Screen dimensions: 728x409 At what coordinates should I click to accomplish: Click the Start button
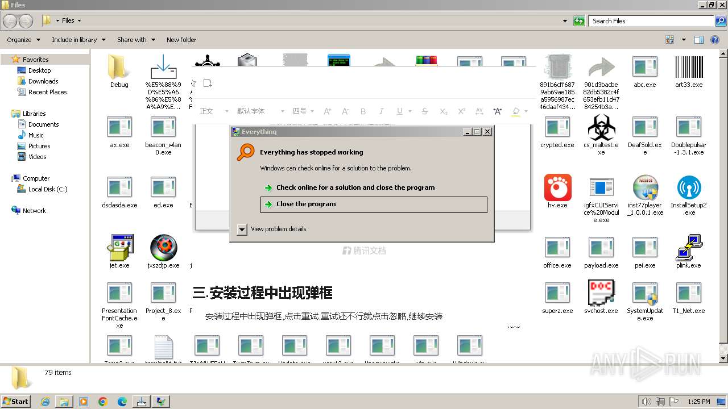(x=16, y=402)
